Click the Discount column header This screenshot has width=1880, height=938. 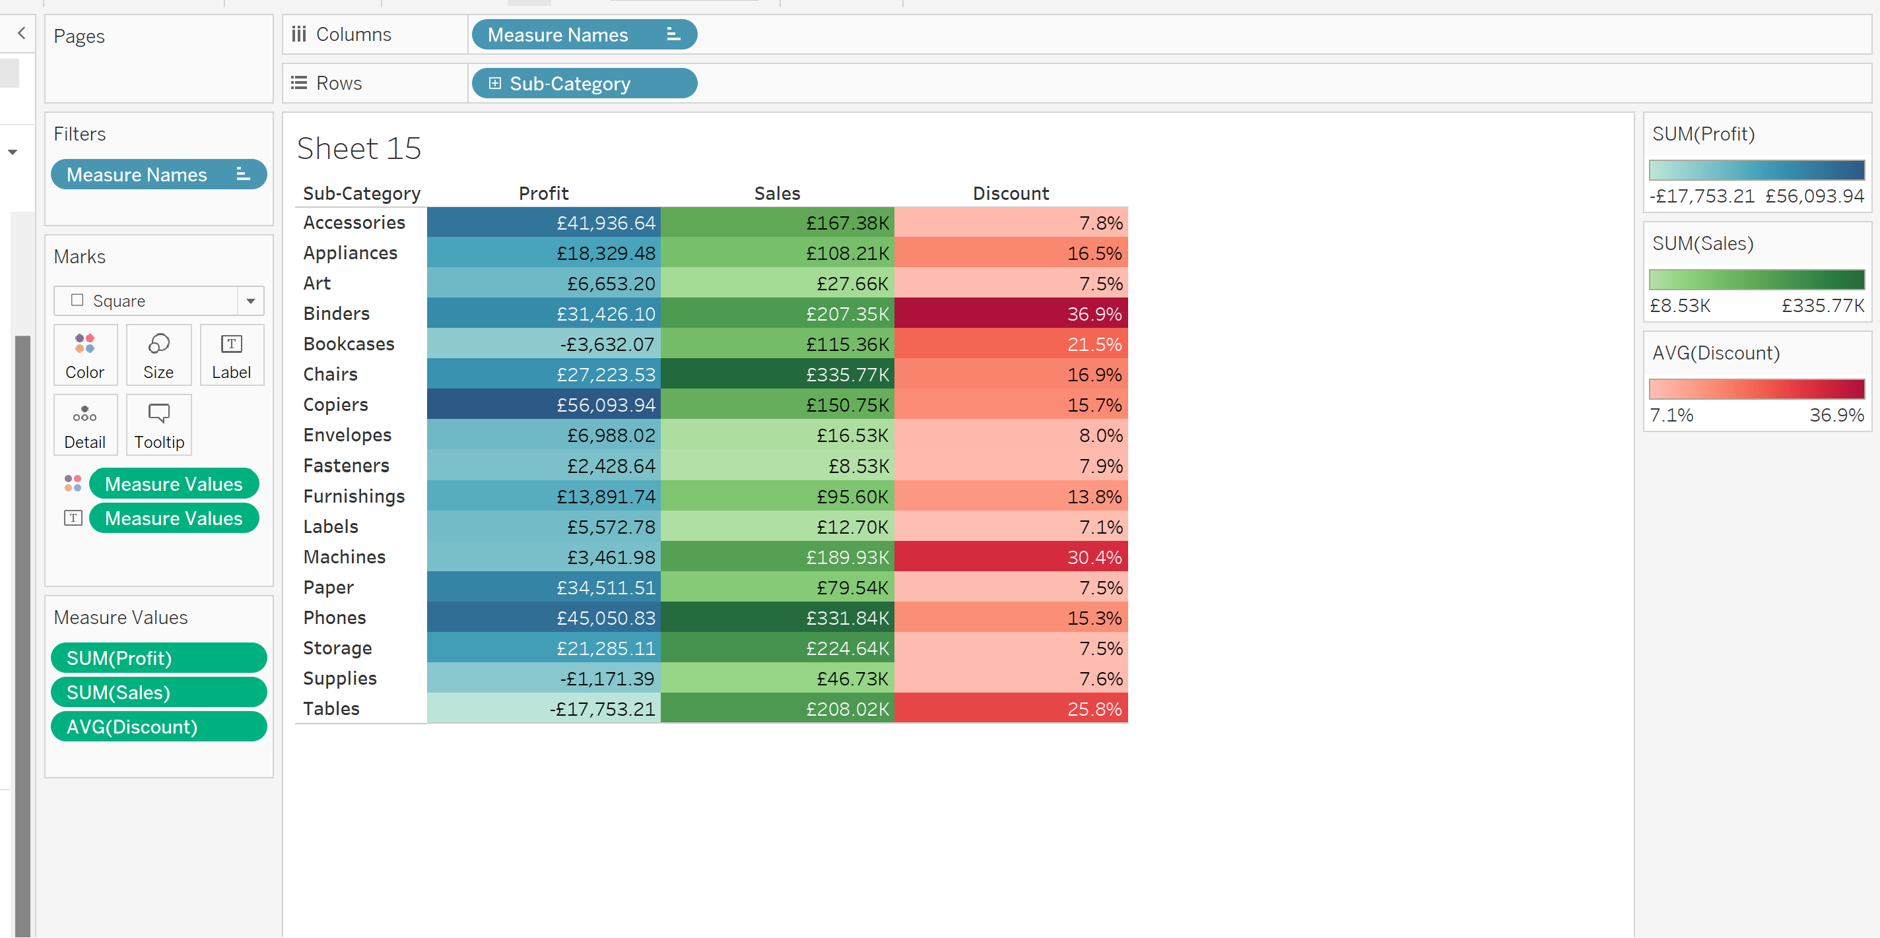click(x=1010, y=193)
